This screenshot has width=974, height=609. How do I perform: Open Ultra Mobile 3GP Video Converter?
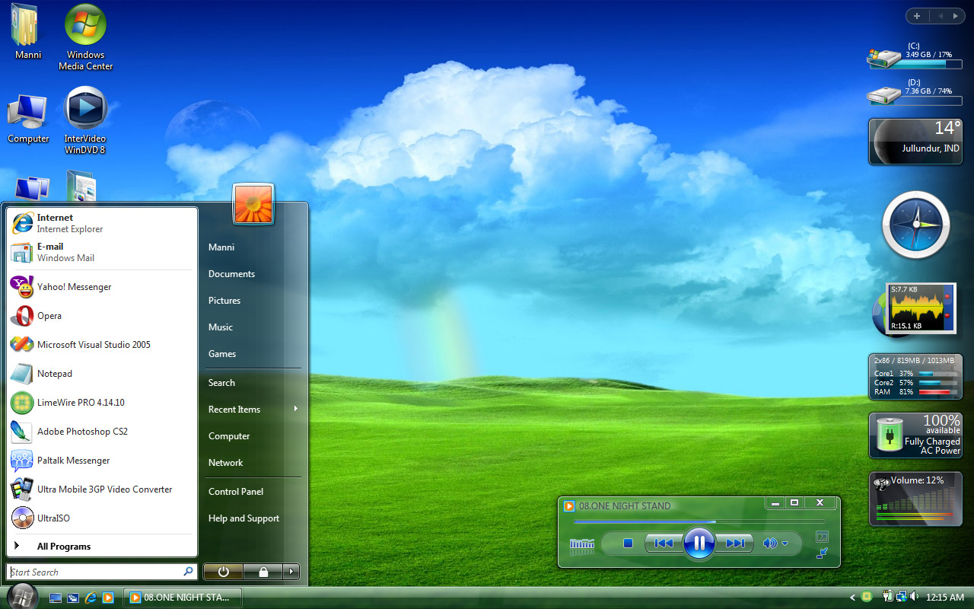(102, 489)
